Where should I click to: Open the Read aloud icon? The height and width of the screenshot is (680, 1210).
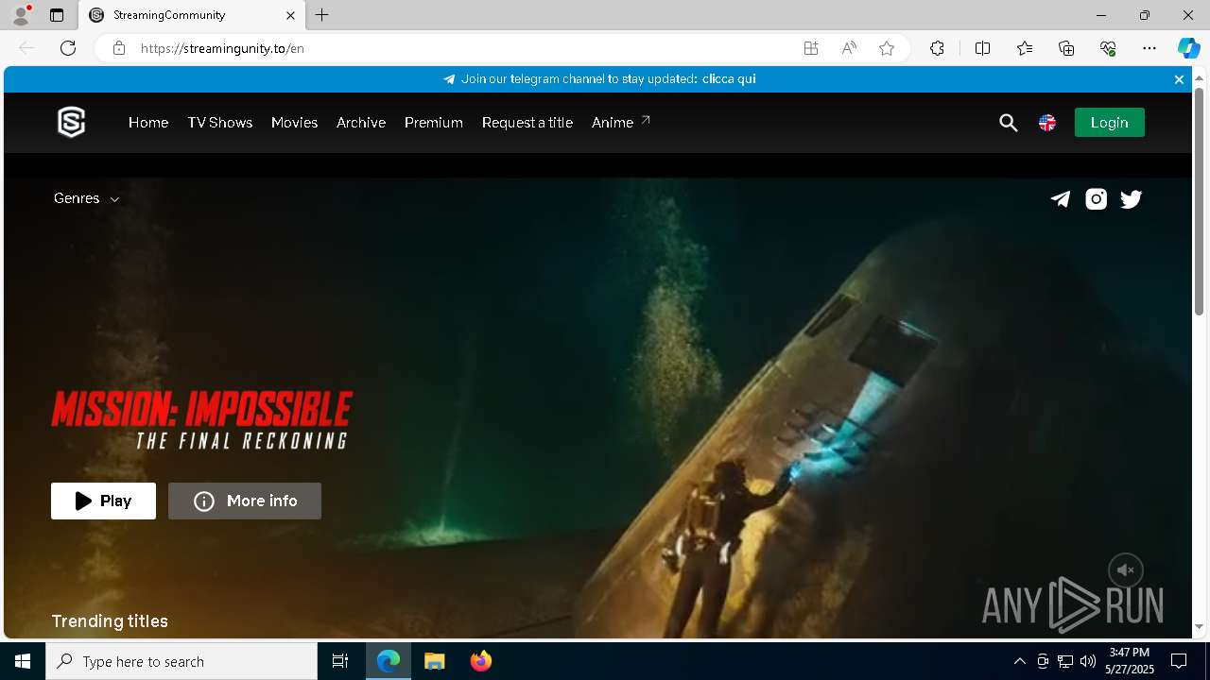pos(849,48)
